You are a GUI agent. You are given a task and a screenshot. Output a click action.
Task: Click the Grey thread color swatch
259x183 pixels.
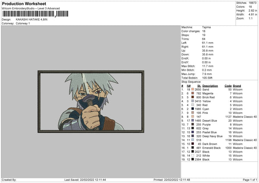(193, 128)
